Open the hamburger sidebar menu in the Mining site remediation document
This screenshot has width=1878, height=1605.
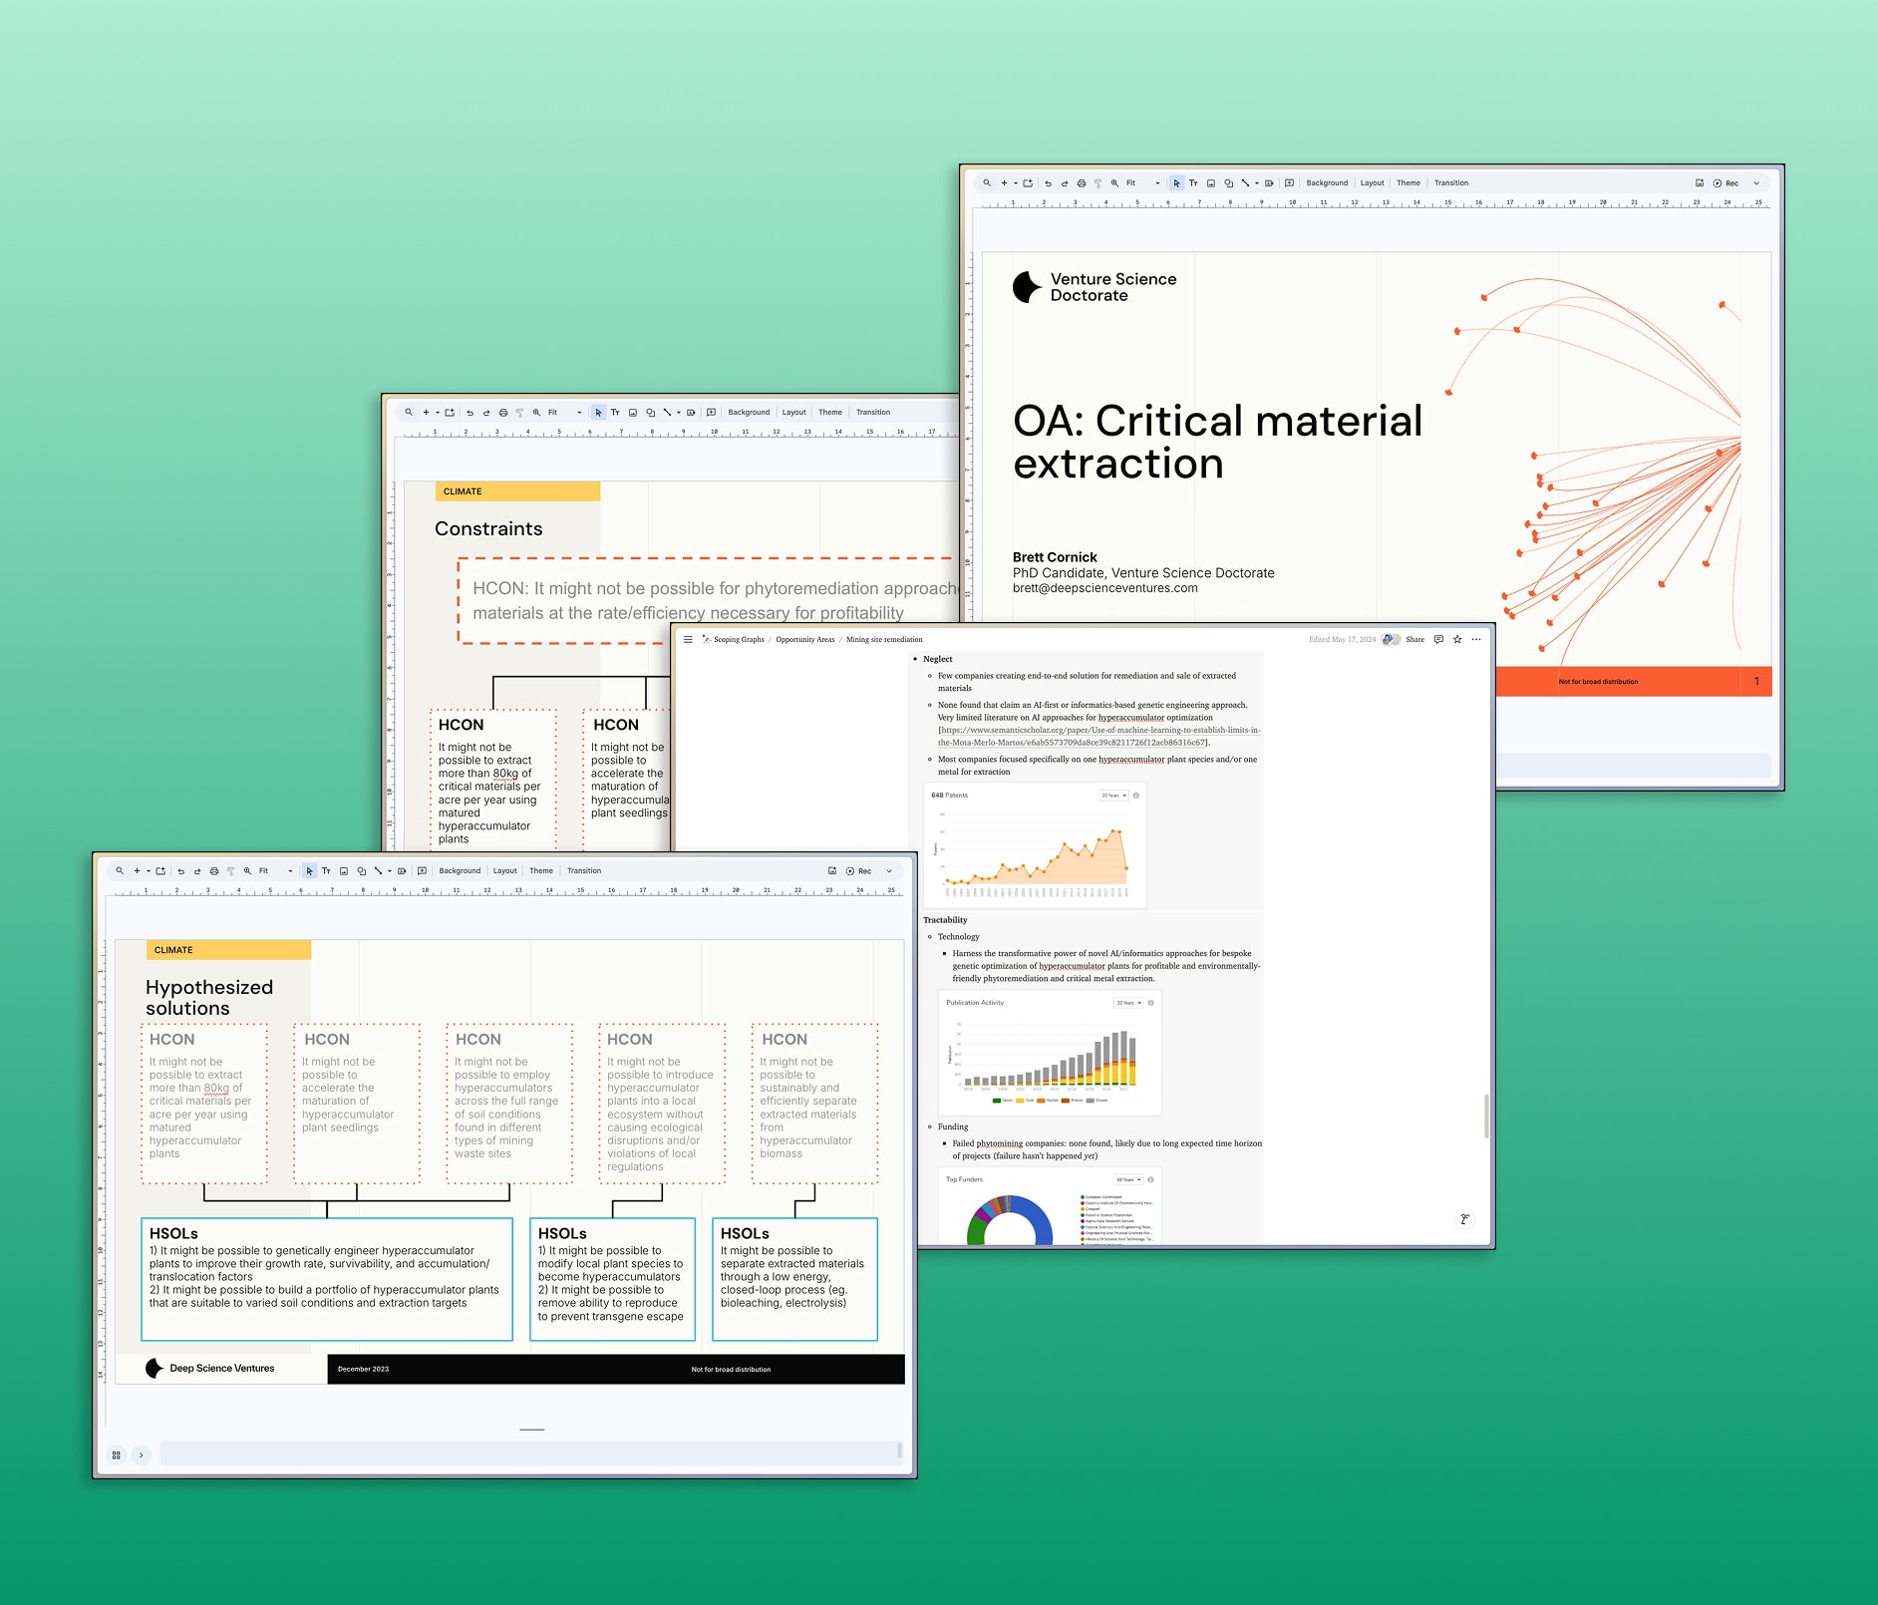coord(688,640)
